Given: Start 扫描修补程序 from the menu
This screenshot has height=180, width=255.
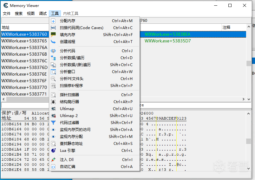Looking at the screenshot, I should point(94,86).
